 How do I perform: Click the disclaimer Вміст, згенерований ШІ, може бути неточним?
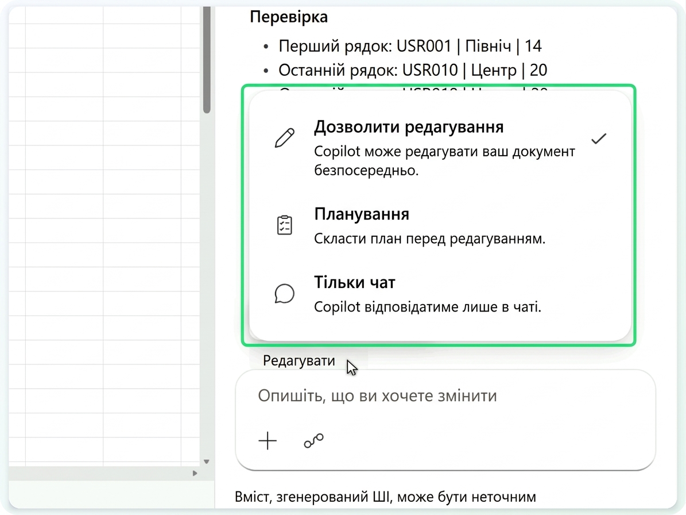click(x=385, y=497)
